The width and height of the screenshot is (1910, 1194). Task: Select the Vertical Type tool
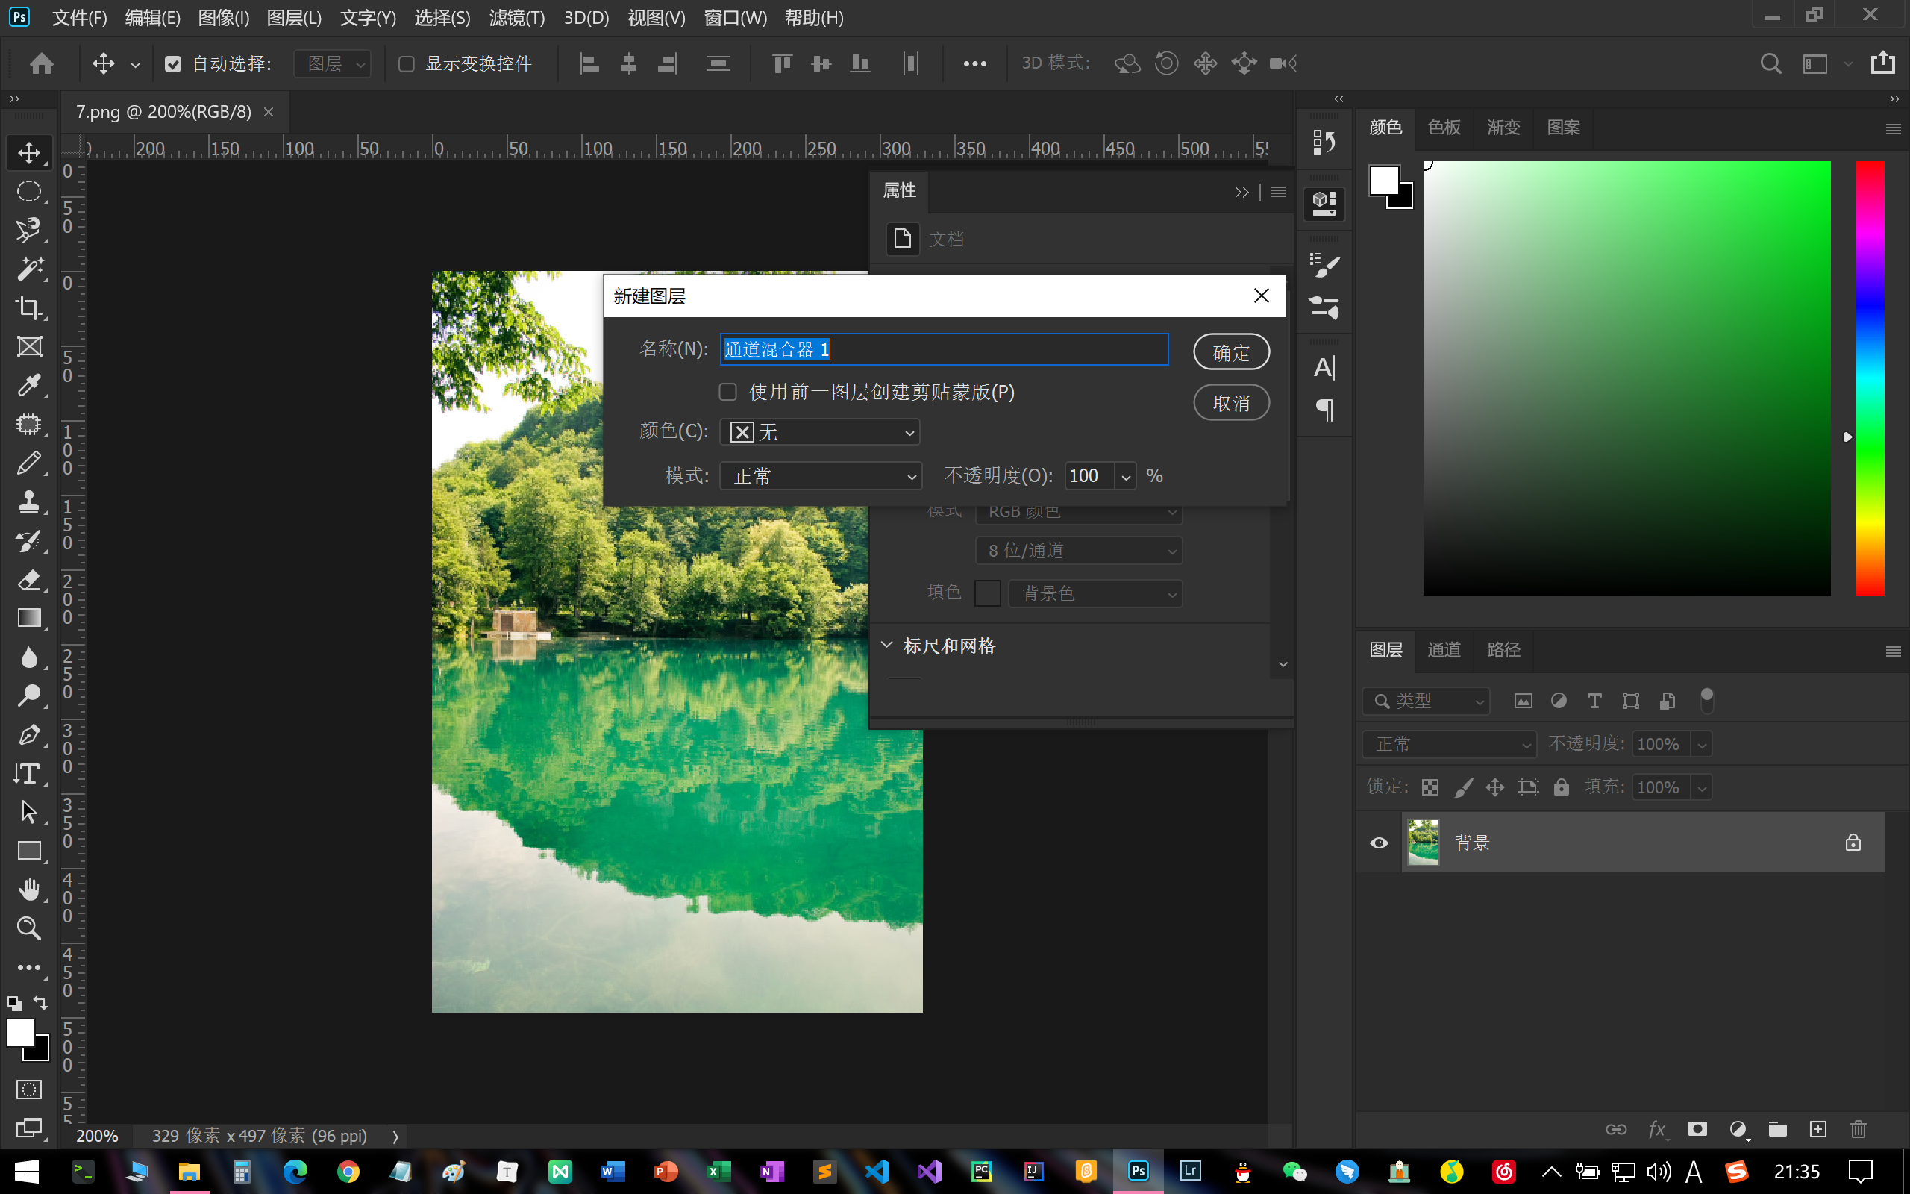coord(29,773)
